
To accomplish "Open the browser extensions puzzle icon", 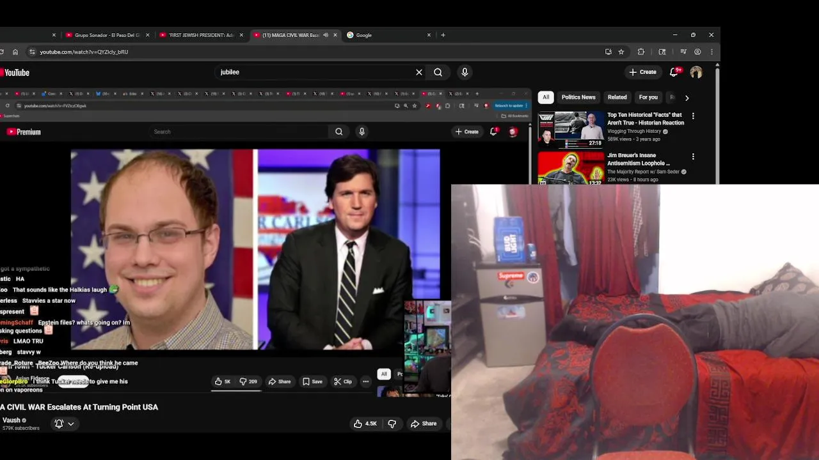I will (640, 52).
